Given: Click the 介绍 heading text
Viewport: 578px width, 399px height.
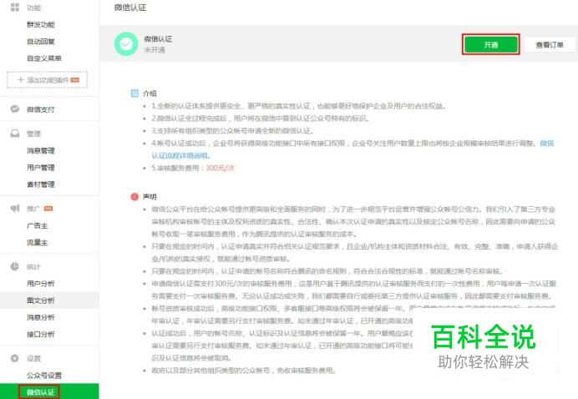Looking at the screenshot, I should (150, 93).
